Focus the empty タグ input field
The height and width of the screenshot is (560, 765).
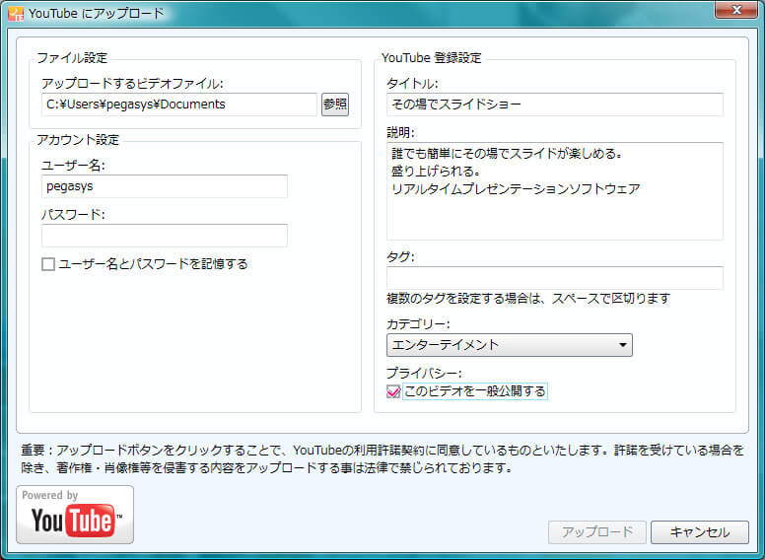[x=554, y=278]
